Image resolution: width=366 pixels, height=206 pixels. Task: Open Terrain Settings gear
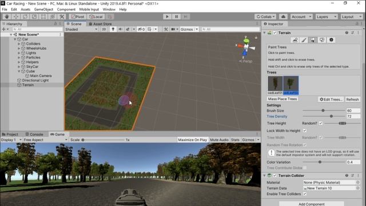pos(331,40)
